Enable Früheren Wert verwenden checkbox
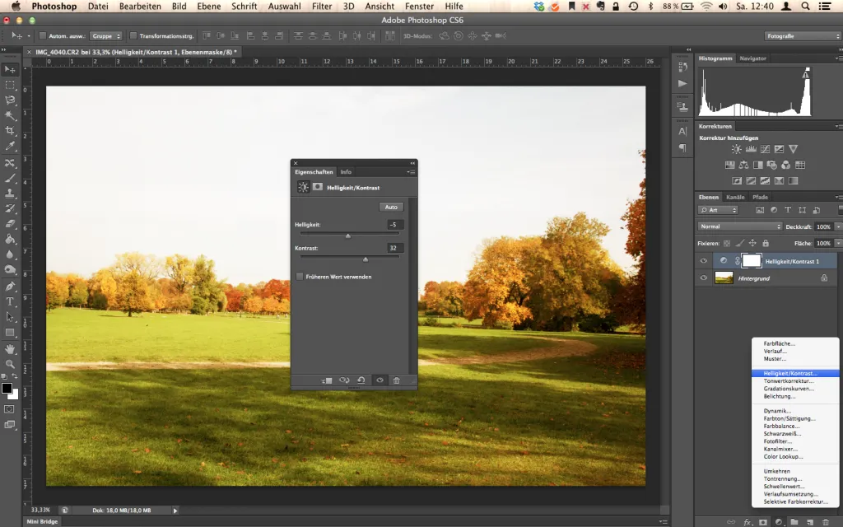Viewport: 843px width, 527px height. (300, 277)
